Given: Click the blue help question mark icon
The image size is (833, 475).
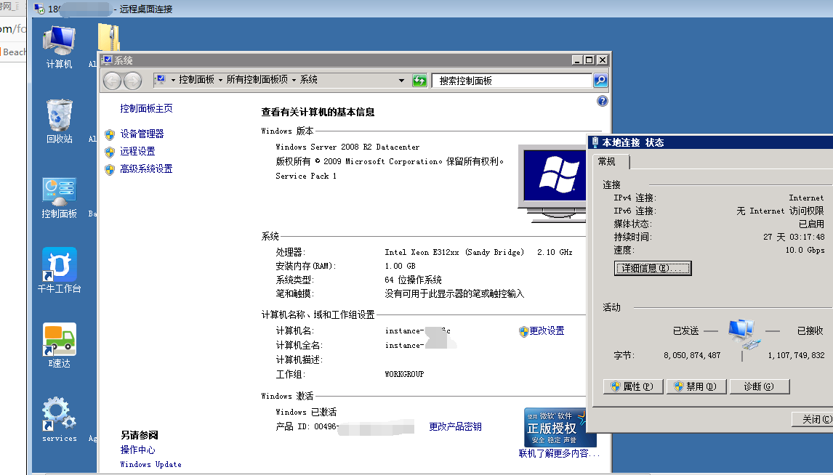Looking at the screenshot, I should (602, 101).
